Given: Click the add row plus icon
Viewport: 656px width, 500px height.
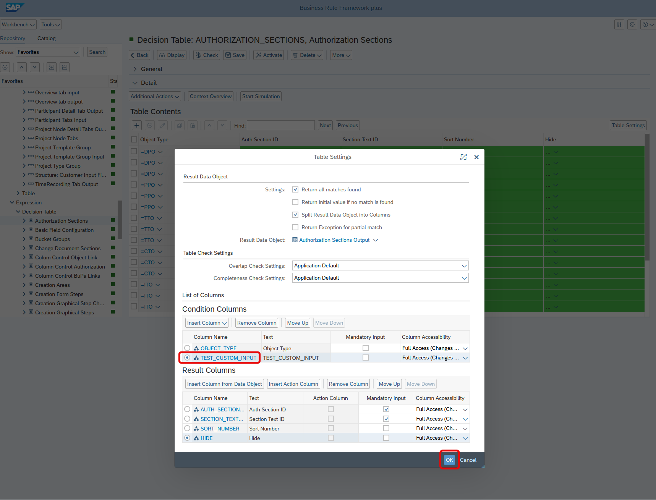Looking at the screenshot, I should point(137,125).
